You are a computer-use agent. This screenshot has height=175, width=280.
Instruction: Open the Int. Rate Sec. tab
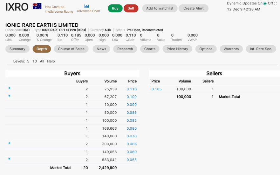click(261, 49)
